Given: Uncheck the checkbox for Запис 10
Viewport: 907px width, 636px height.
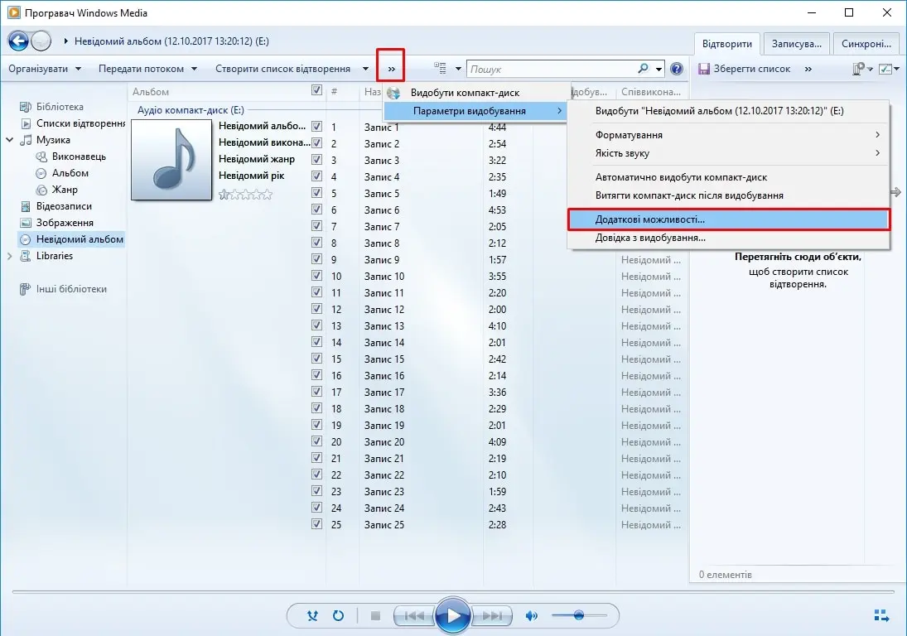Looking at the screenshot, I should click(316, 276).
